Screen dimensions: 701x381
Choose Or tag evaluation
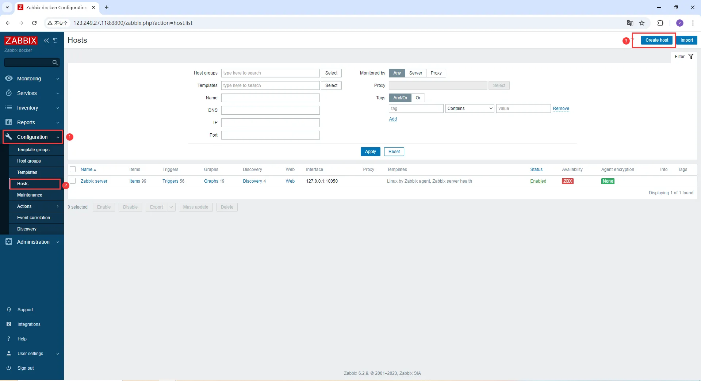click(x=418, y=98)
